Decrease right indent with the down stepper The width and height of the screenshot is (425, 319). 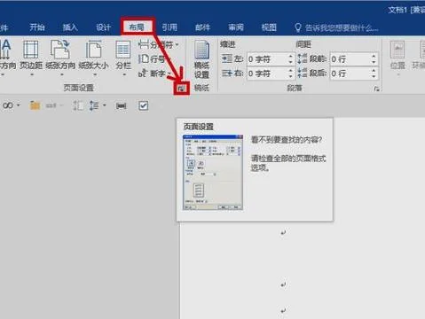[291, 76]
